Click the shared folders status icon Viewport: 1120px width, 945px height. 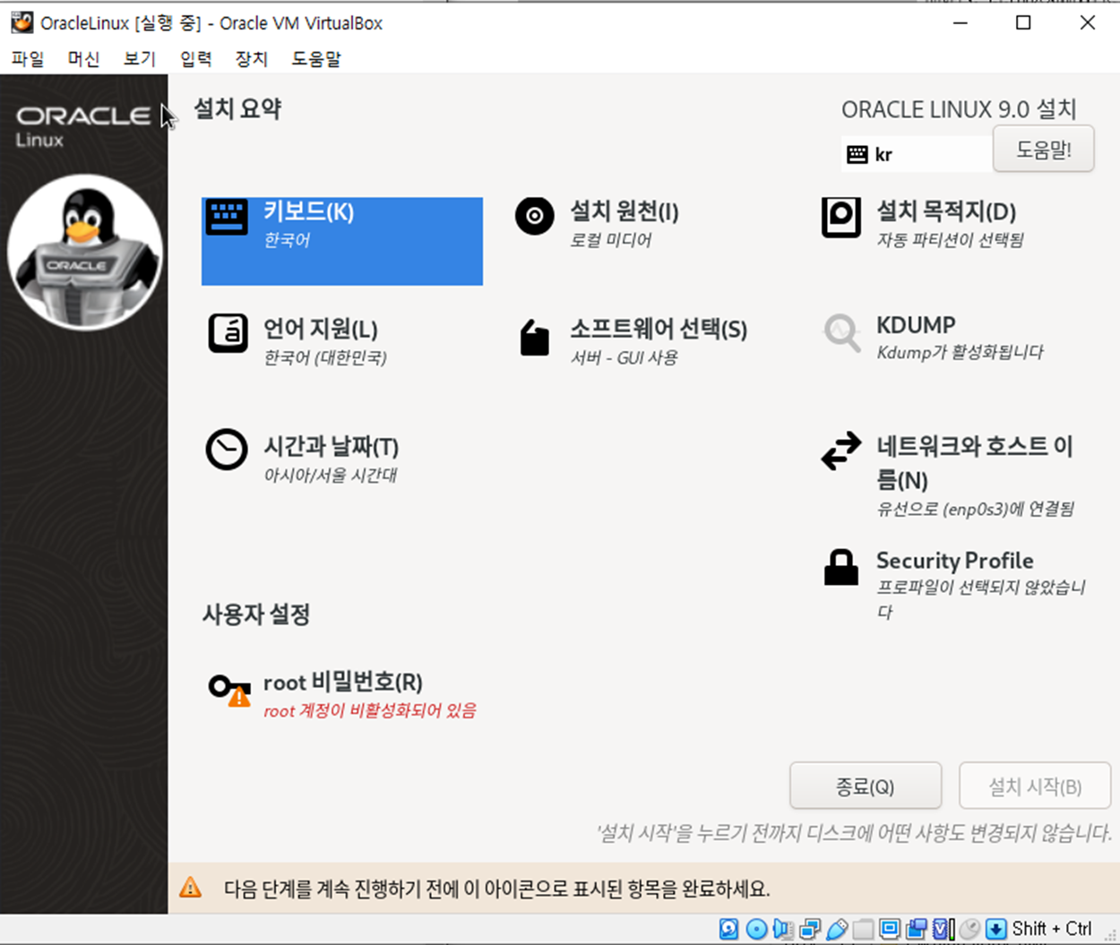pos(863,929)
